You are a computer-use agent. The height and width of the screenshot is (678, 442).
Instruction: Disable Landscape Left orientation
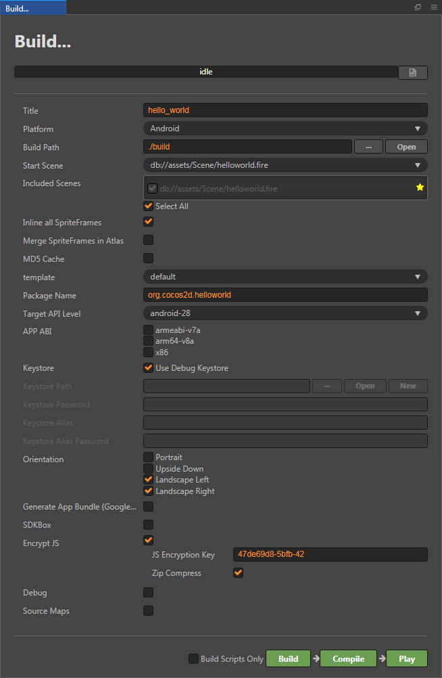pos(148,480)
